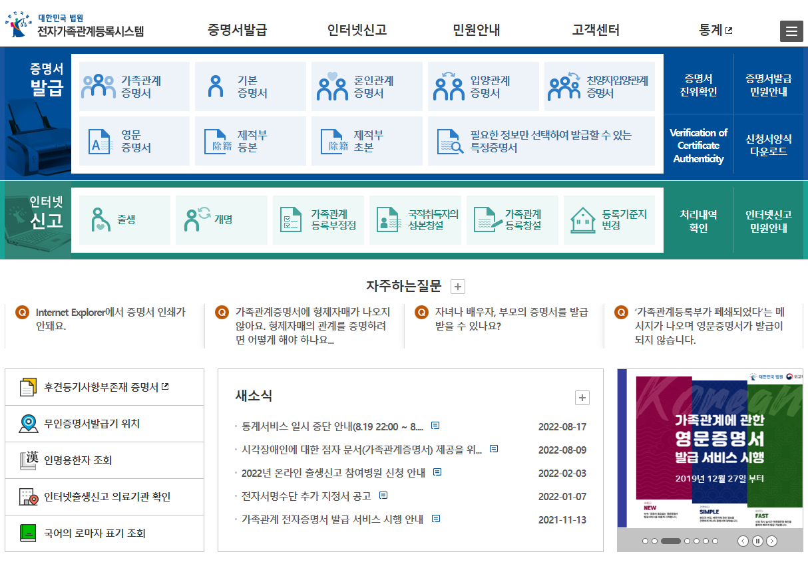Click the 혼인관계 증명서 couple icon
The width and height of the screenshot is (808, 572).
point(332,86)
